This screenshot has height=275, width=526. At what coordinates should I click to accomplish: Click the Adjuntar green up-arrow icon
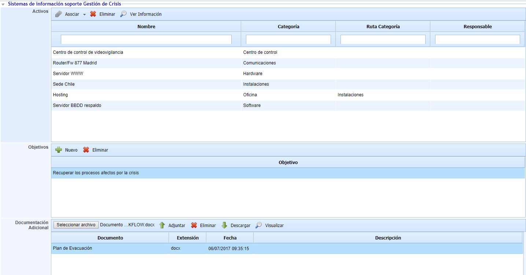pos(162,225)
